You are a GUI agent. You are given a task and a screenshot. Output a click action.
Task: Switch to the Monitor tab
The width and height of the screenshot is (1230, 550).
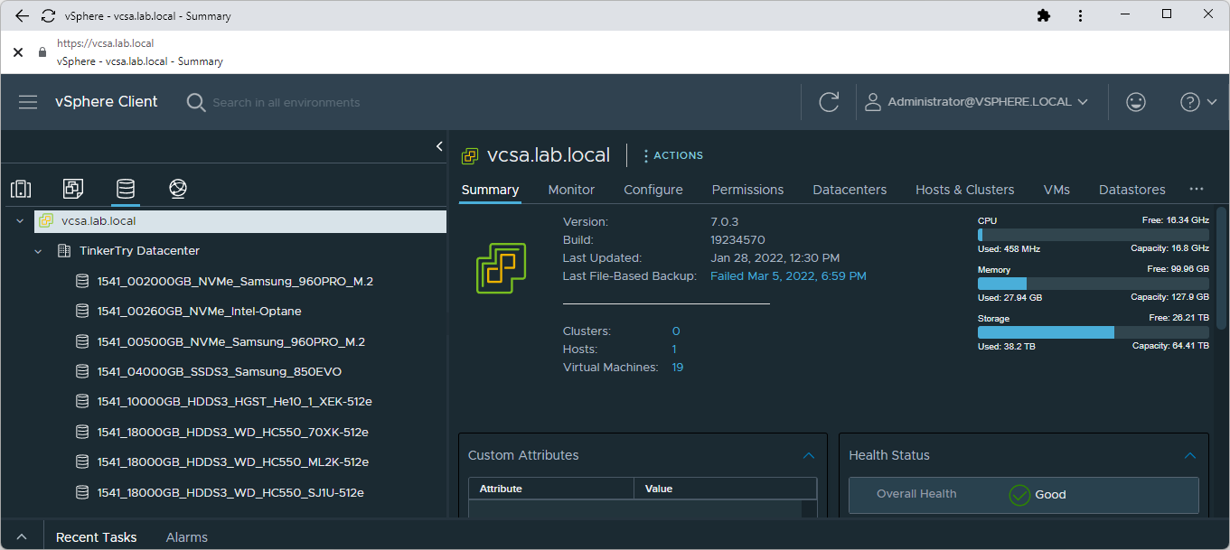click(571, 190)
